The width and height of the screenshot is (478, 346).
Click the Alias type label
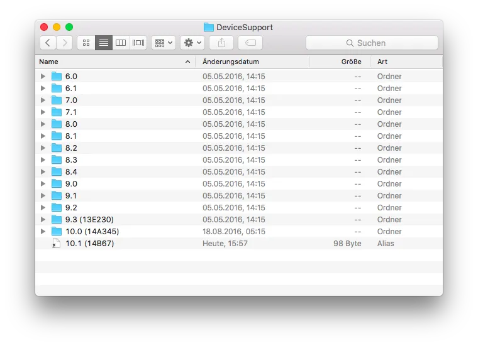[x=386, y=244]
